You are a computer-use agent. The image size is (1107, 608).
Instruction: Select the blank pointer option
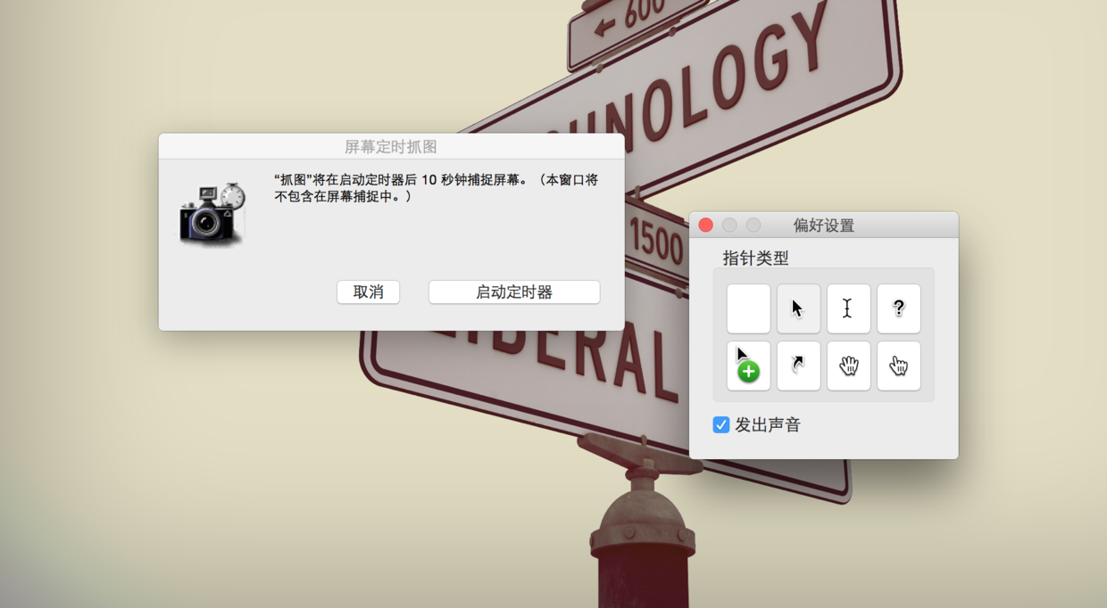(x=748, y=308)
